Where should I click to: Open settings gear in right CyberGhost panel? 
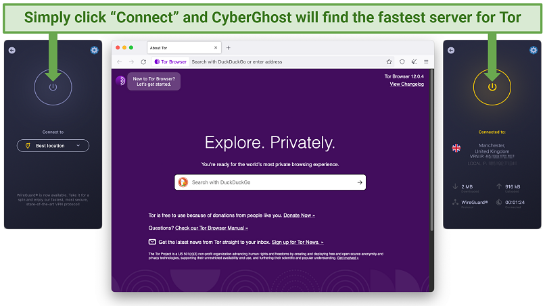coord(534,51)
